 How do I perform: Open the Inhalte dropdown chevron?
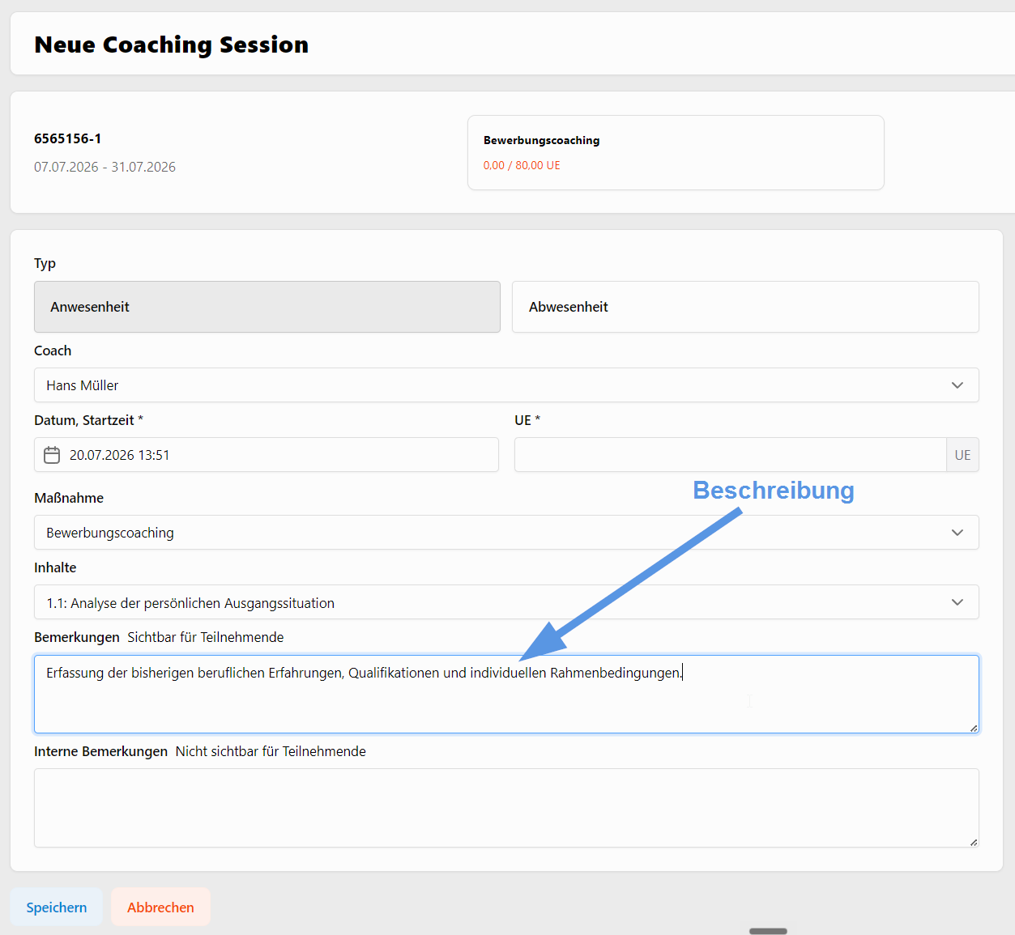pyautogui.click(x=957, y=602)
